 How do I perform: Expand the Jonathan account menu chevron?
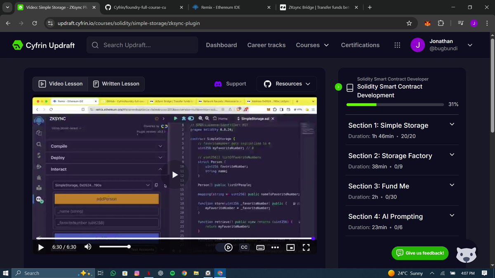470,45
